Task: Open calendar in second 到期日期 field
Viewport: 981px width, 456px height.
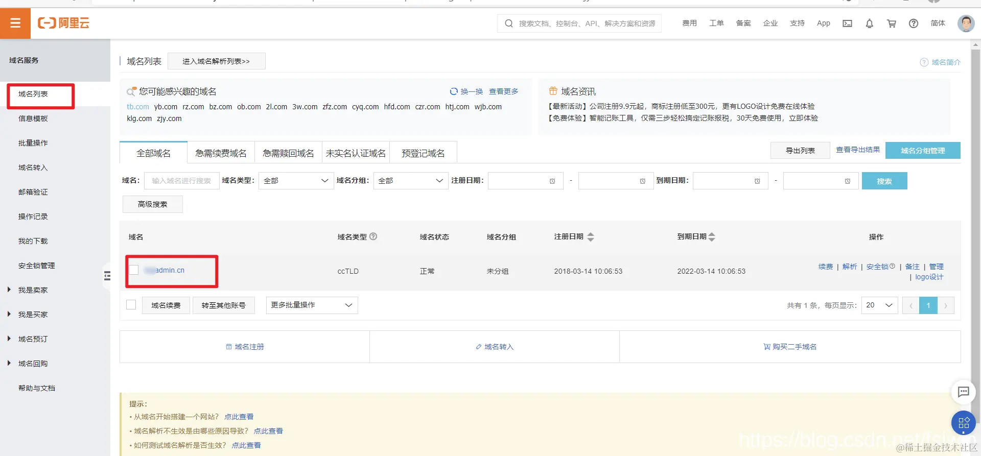Action: 847,181
